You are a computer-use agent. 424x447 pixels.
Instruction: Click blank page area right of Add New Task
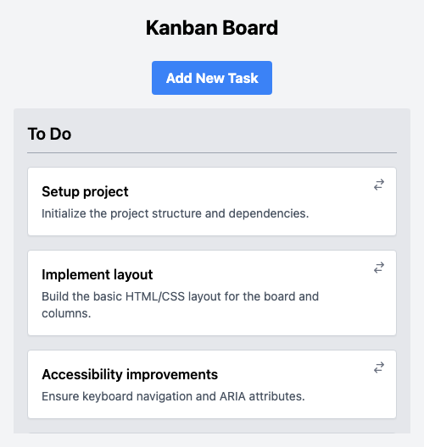(x=348, y=78)
